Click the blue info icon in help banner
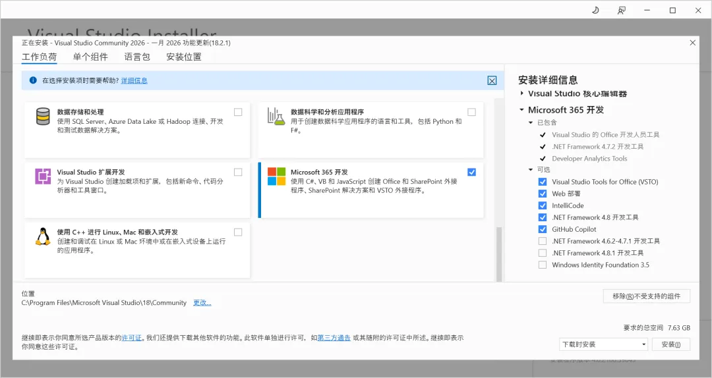 33,80
